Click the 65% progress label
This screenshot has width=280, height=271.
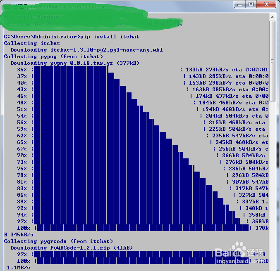pos(22,142)
